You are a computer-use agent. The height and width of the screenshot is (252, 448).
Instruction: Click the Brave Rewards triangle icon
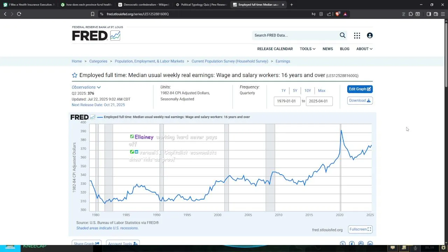point(345,14)
